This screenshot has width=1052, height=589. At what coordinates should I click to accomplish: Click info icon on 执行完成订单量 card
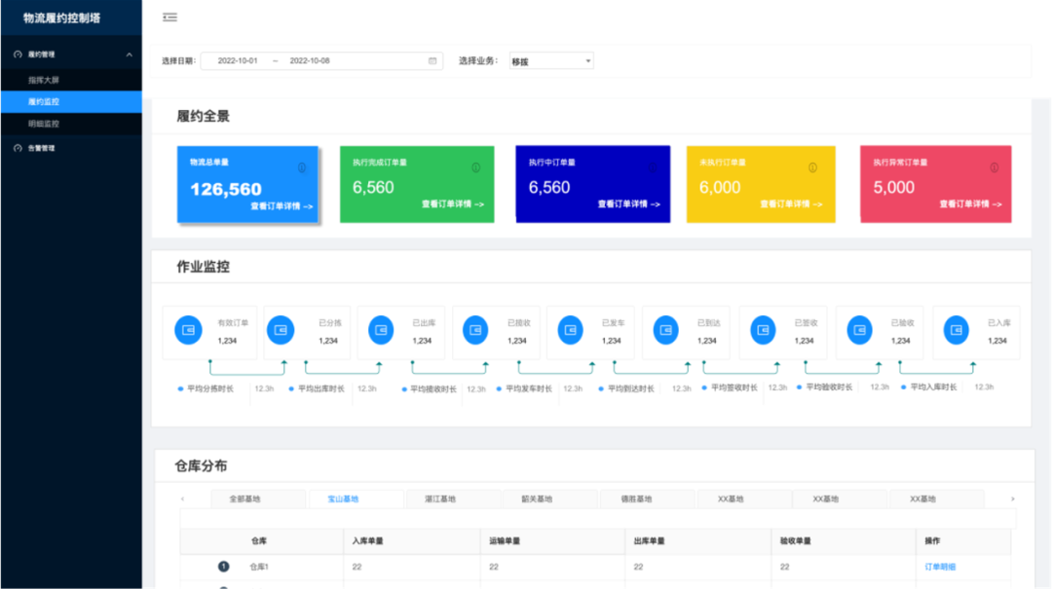click(475, 167)
